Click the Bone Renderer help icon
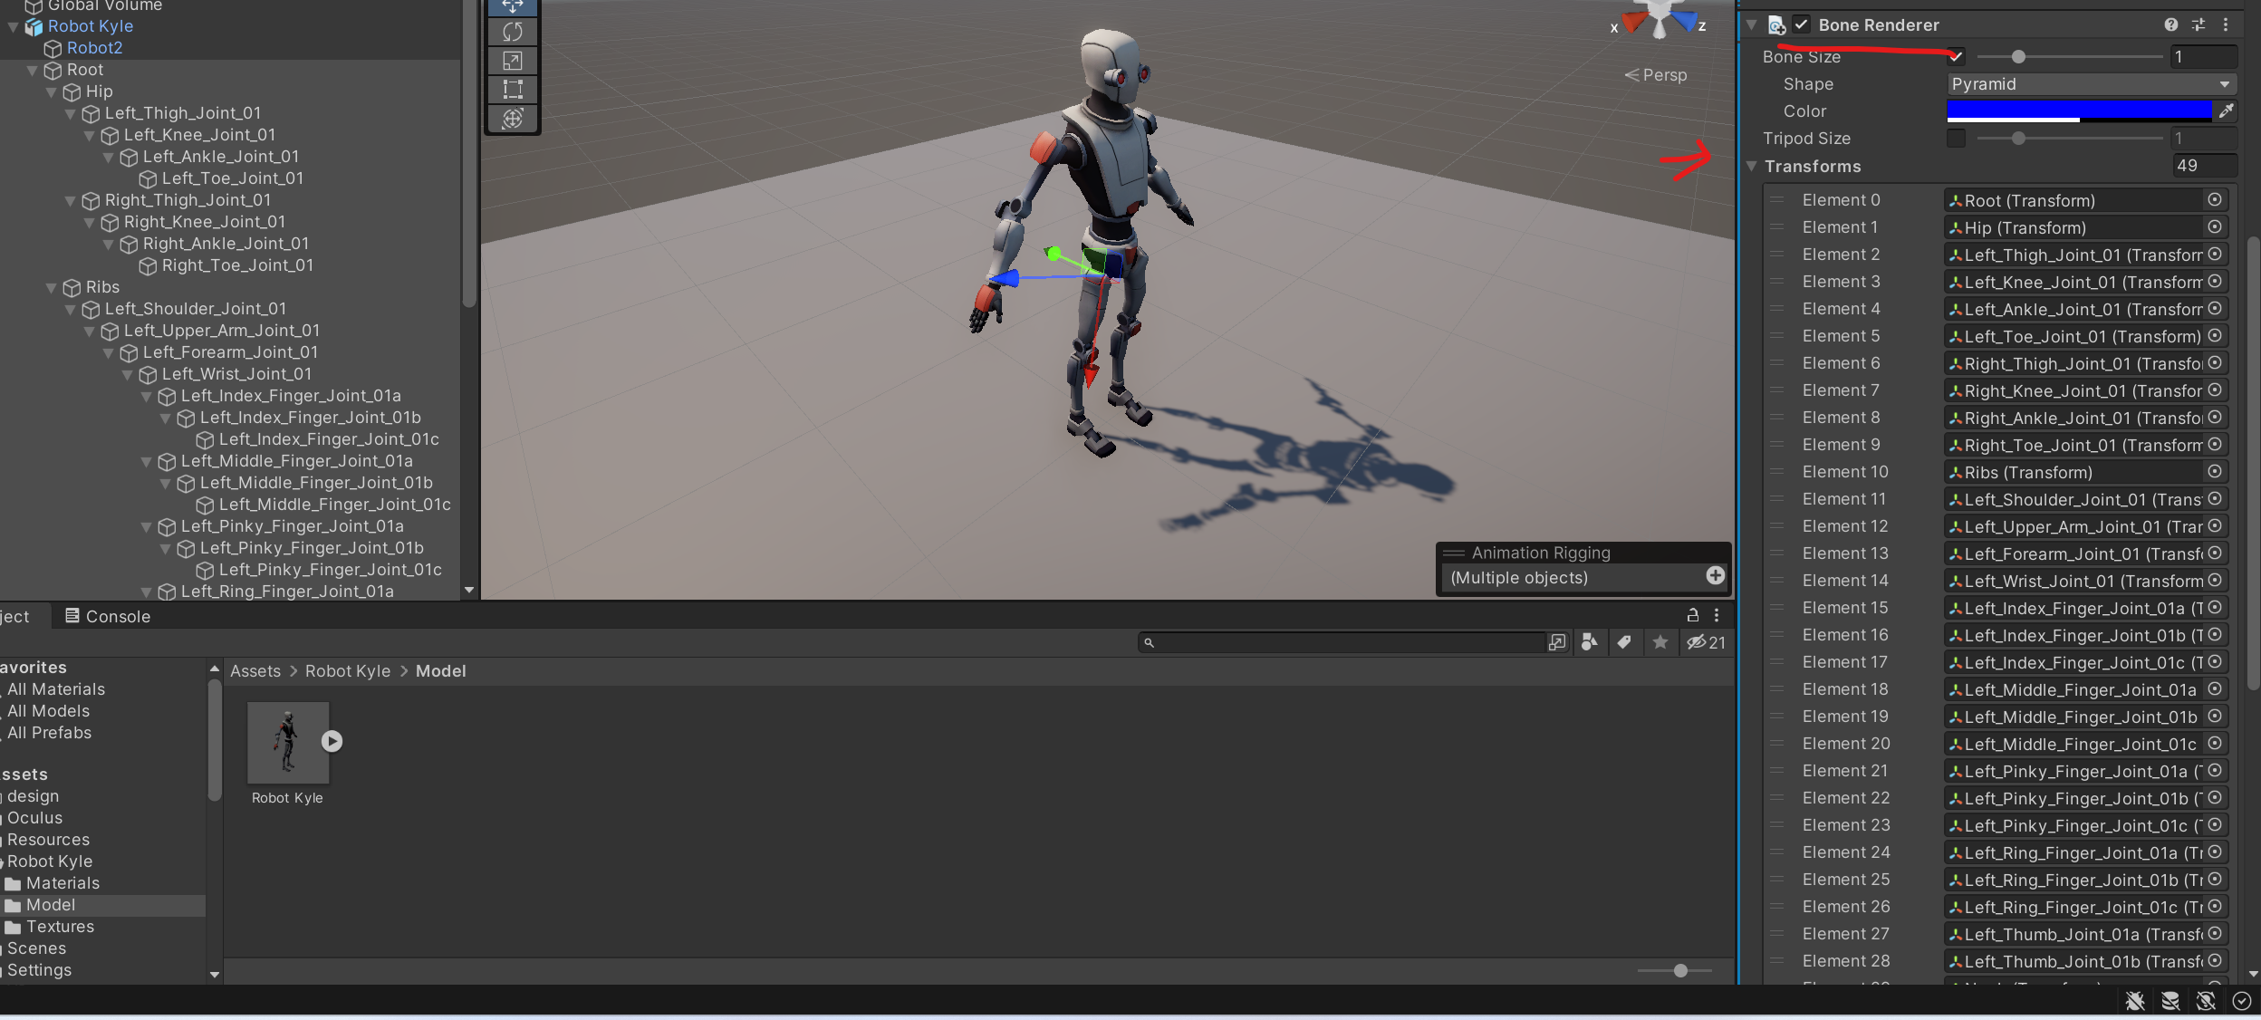The width and height of the screenshot is (2261, 1020). pos(2170,24)
